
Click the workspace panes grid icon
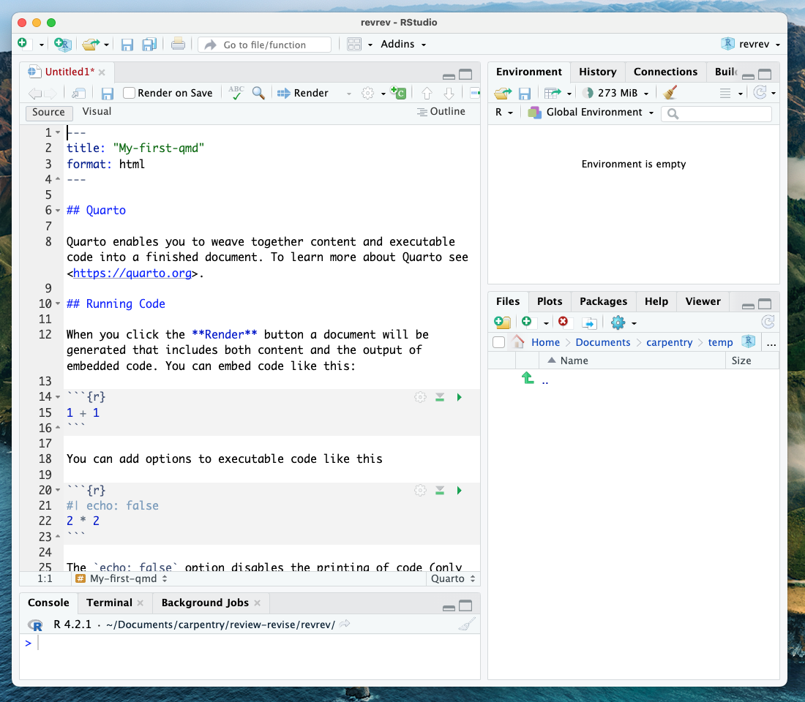coord(354,44)
